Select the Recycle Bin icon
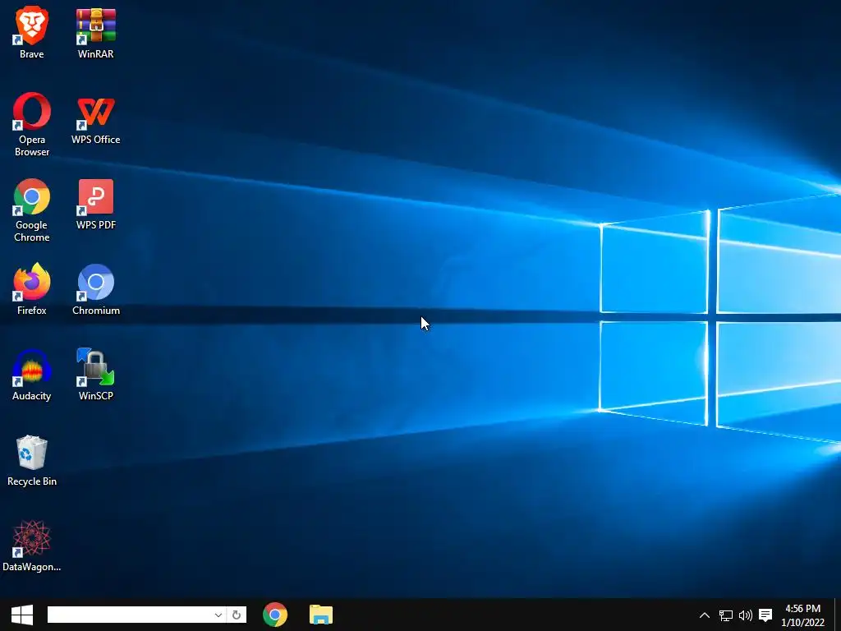 click(x=32, y=460)
